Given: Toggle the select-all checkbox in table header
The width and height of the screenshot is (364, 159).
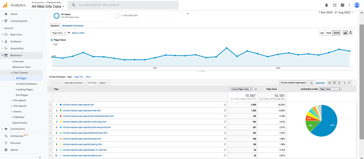Looking at the screenshot, I should coord(50,89).
